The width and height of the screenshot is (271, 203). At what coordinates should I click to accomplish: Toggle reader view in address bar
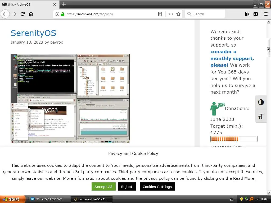(x=160, y=14)
